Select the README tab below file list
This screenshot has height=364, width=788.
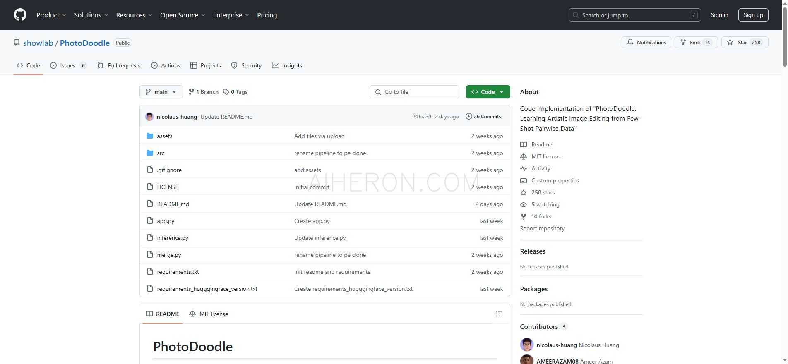pyautogui.click(x=163, y=314)
